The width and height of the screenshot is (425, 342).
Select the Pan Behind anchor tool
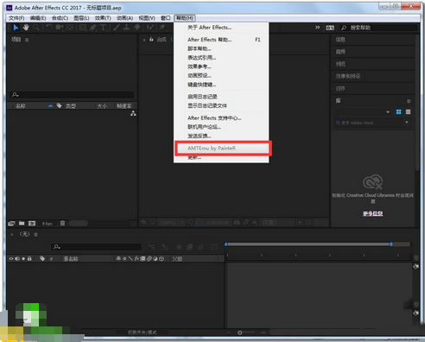(x=70, y=28)
